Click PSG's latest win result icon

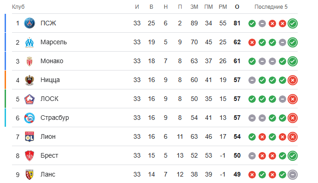click(293, 24)
